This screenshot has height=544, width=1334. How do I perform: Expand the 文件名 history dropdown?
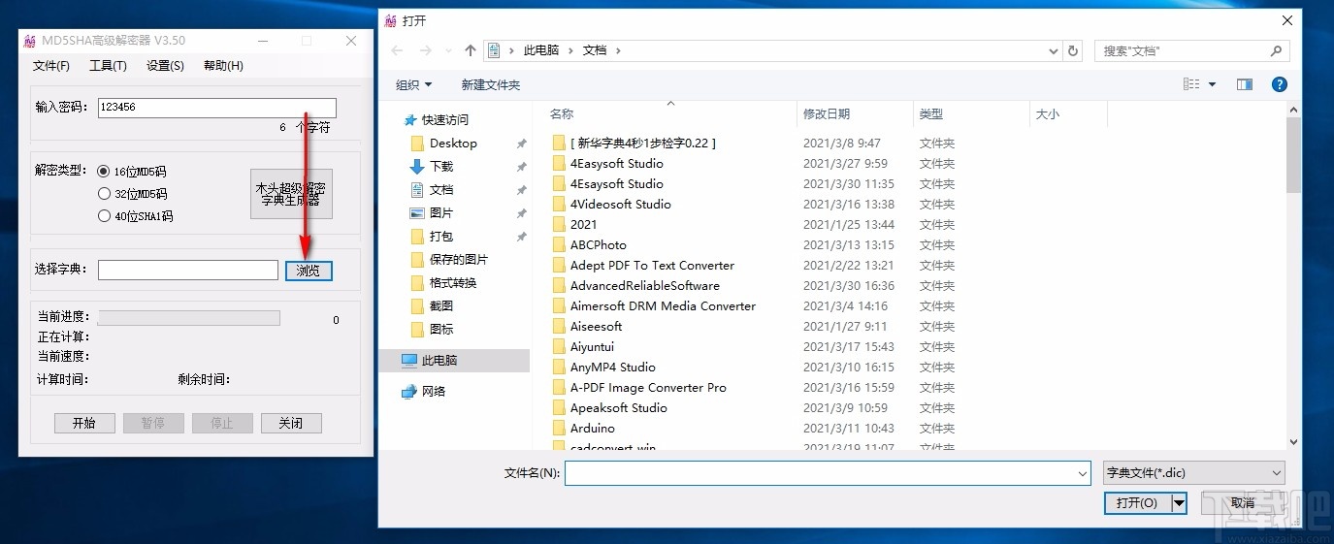(x=1083, y=474)
